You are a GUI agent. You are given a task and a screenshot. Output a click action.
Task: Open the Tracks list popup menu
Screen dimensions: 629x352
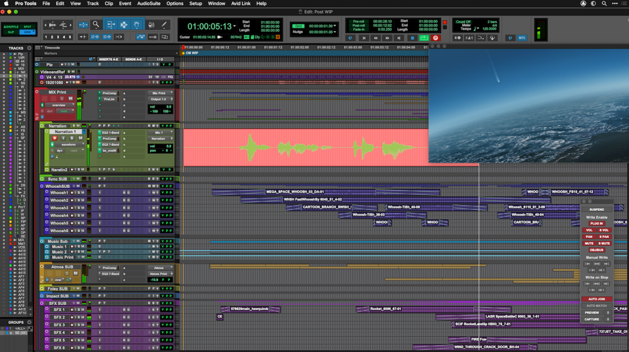click(x=29, y=48)
